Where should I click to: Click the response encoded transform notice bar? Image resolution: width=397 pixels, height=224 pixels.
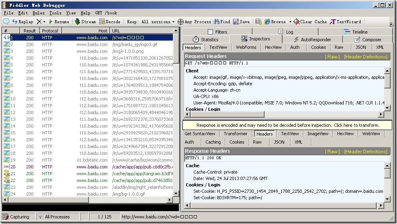(x=288, y=125)
